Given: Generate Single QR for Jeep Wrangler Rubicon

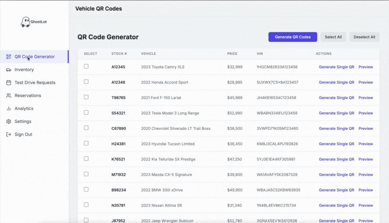Looking at the screenshot, I should (336, 221).
